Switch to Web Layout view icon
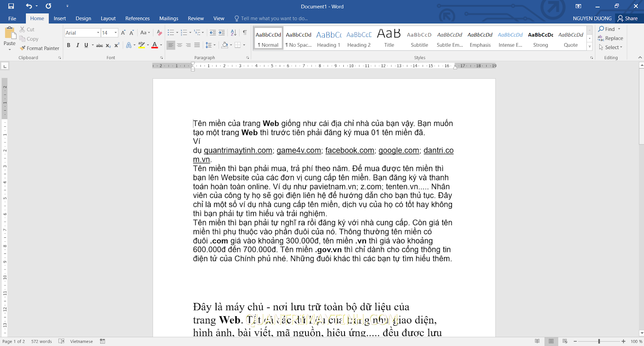This screenshot has width=644, height=346. (x=565, y=341)
